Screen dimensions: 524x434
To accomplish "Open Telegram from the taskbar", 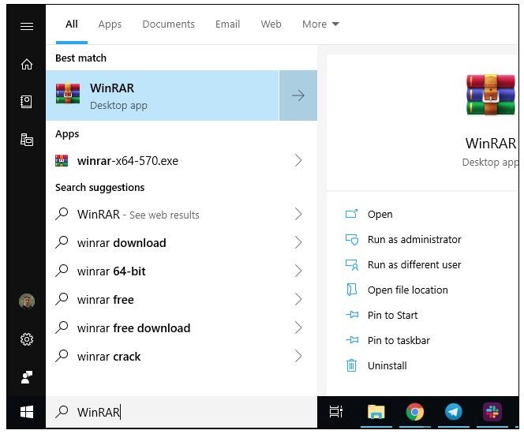I will pos(454,411).
